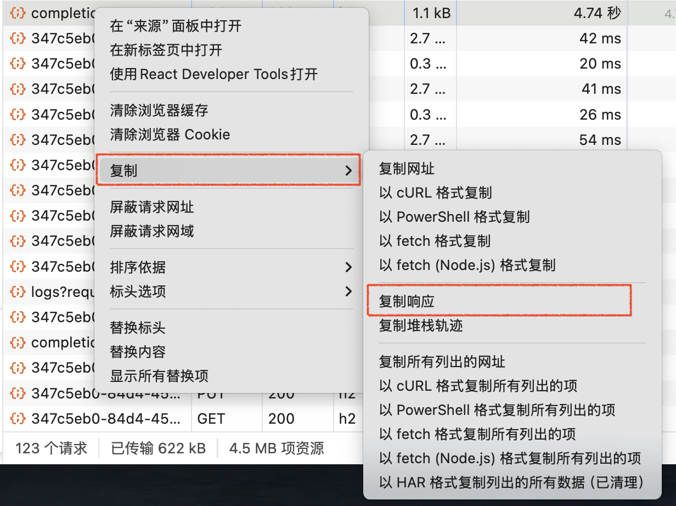The image size is (676, 506).
Task: Click JSON icon of the 20 ms request
Action: coord(18,64)
